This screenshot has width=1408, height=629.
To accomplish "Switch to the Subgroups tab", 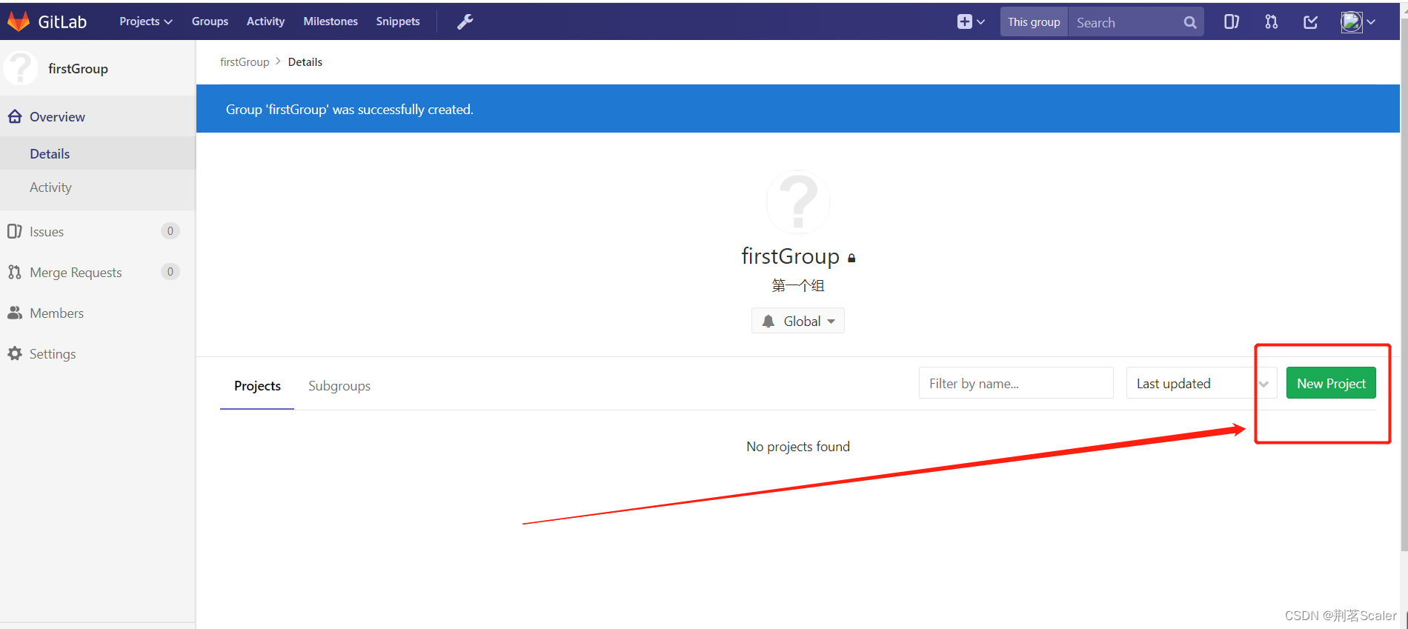I will point(339,385).
